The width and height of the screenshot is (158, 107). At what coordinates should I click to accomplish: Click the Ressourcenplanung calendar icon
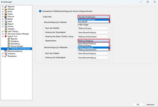[x=6, y=51]
